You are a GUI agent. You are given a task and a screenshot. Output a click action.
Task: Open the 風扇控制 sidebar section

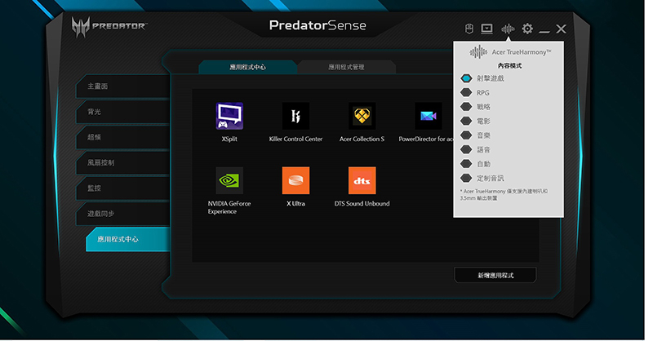122,162
